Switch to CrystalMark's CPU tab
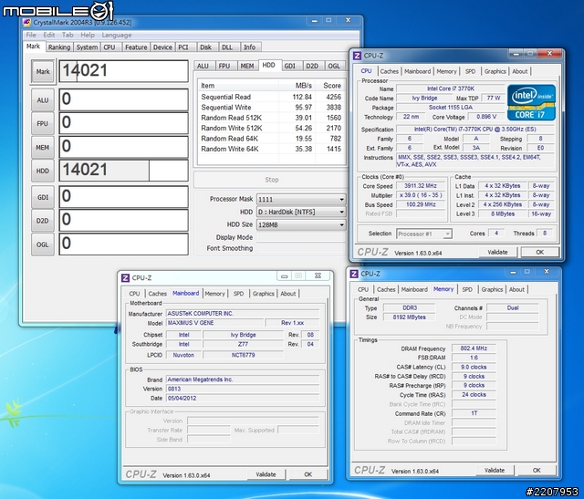The height and width of the screenshot is (499, 584). click(109, 47)
